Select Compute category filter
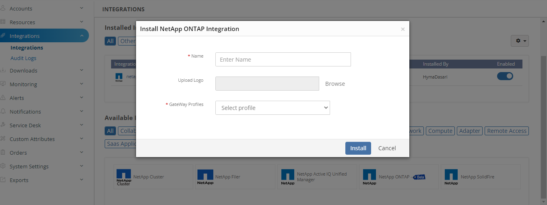This screenshot has width=547, height=205. pyautogui.click(x=440, y=131)
